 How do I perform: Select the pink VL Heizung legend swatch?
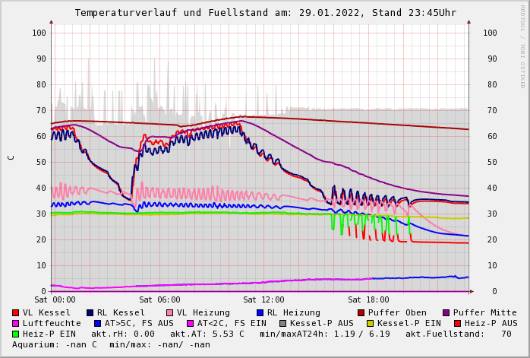click(170, 313)
